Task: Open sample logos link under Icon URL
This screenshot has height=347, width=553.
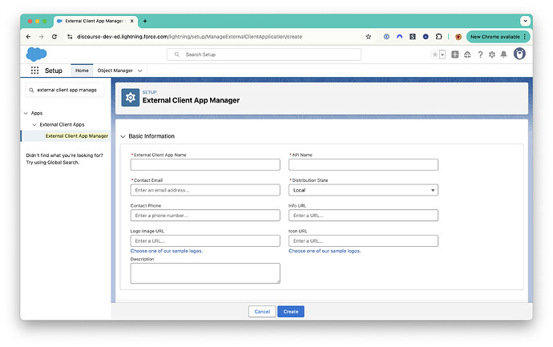Action: pos(325,251)
